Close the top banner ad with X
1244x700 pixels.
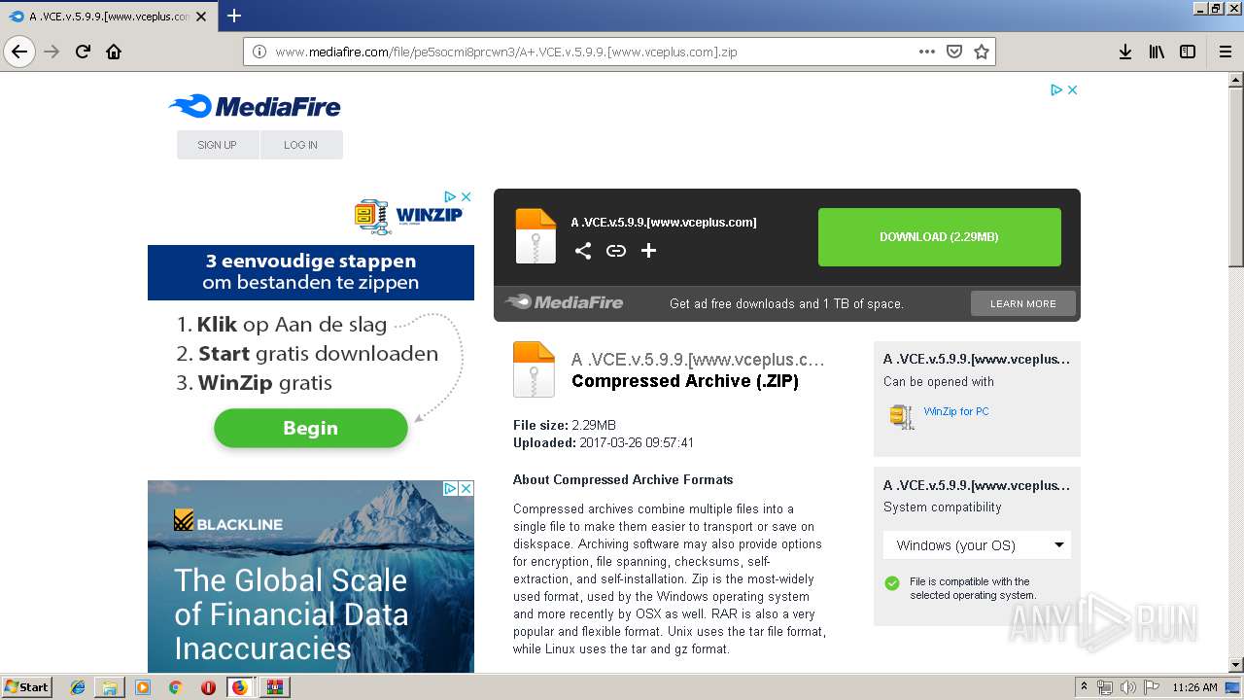1073,89
